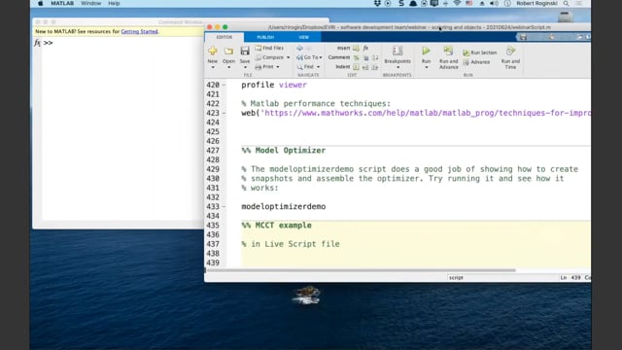
Task: Click the Find search tool
Action: [305, 67]
